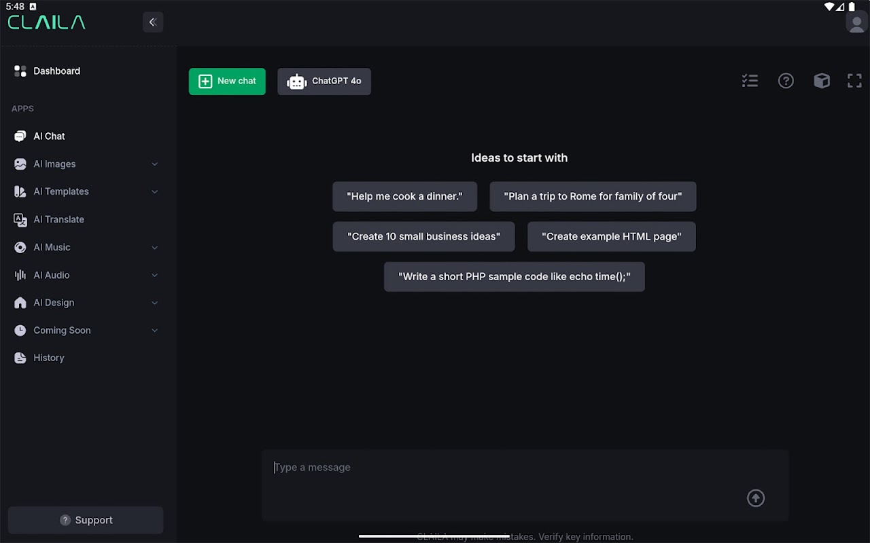The width and height of the screenshot is (870, 543).
Task: Click the Support button
Action: [x=86, y=520]
